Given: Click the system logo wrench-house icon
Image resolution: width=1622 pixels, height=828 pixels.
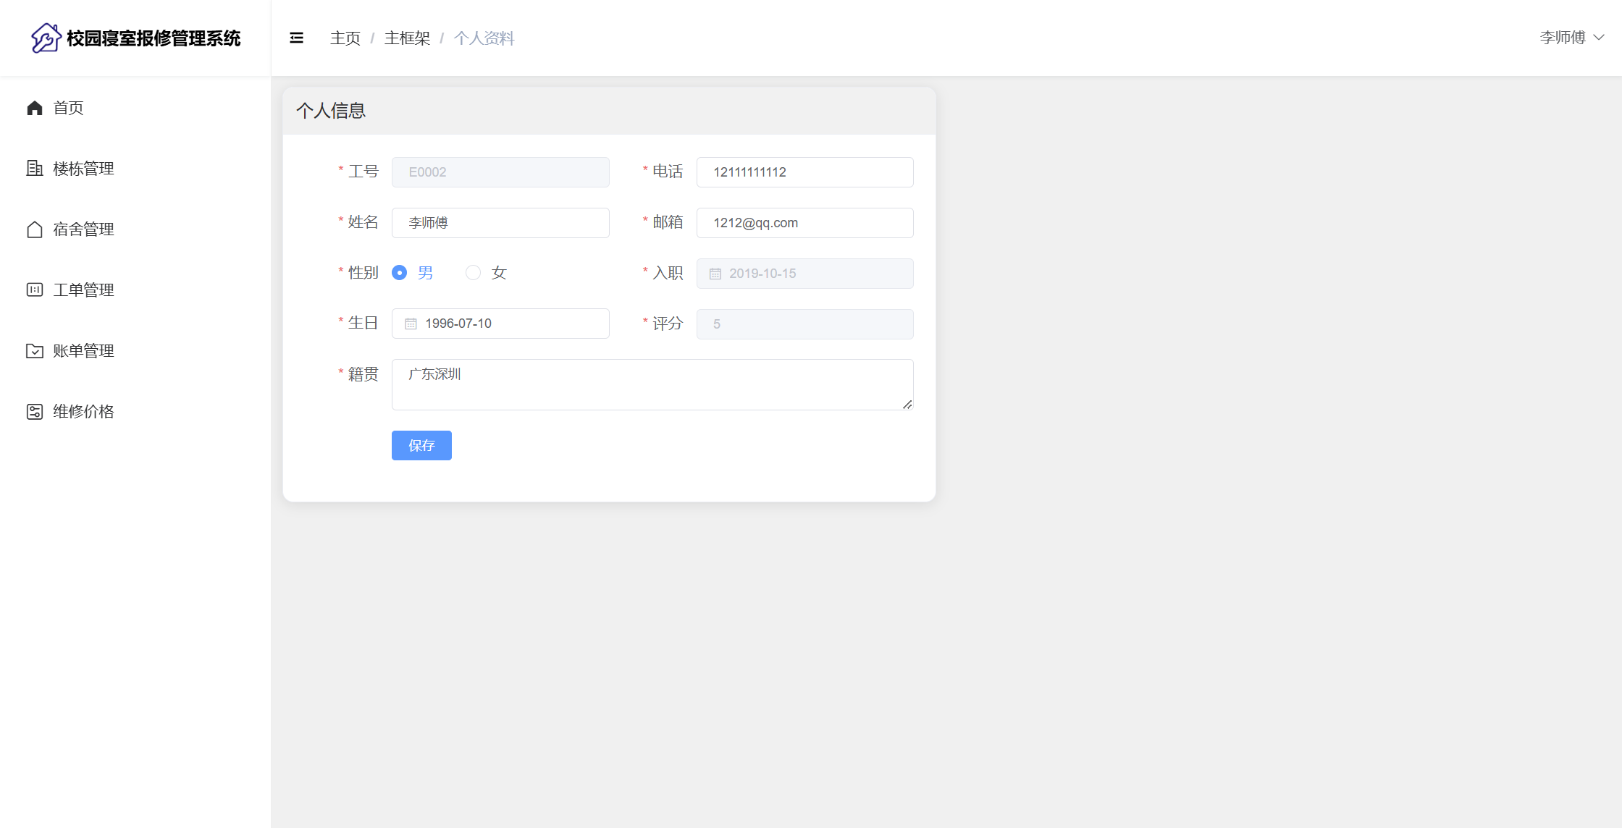Looking at the screenshot, I should 46,38.
